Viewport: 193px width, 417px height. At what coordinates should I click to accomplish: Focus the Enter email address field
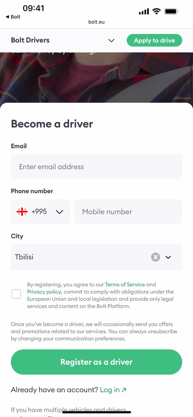coord(96,167)
